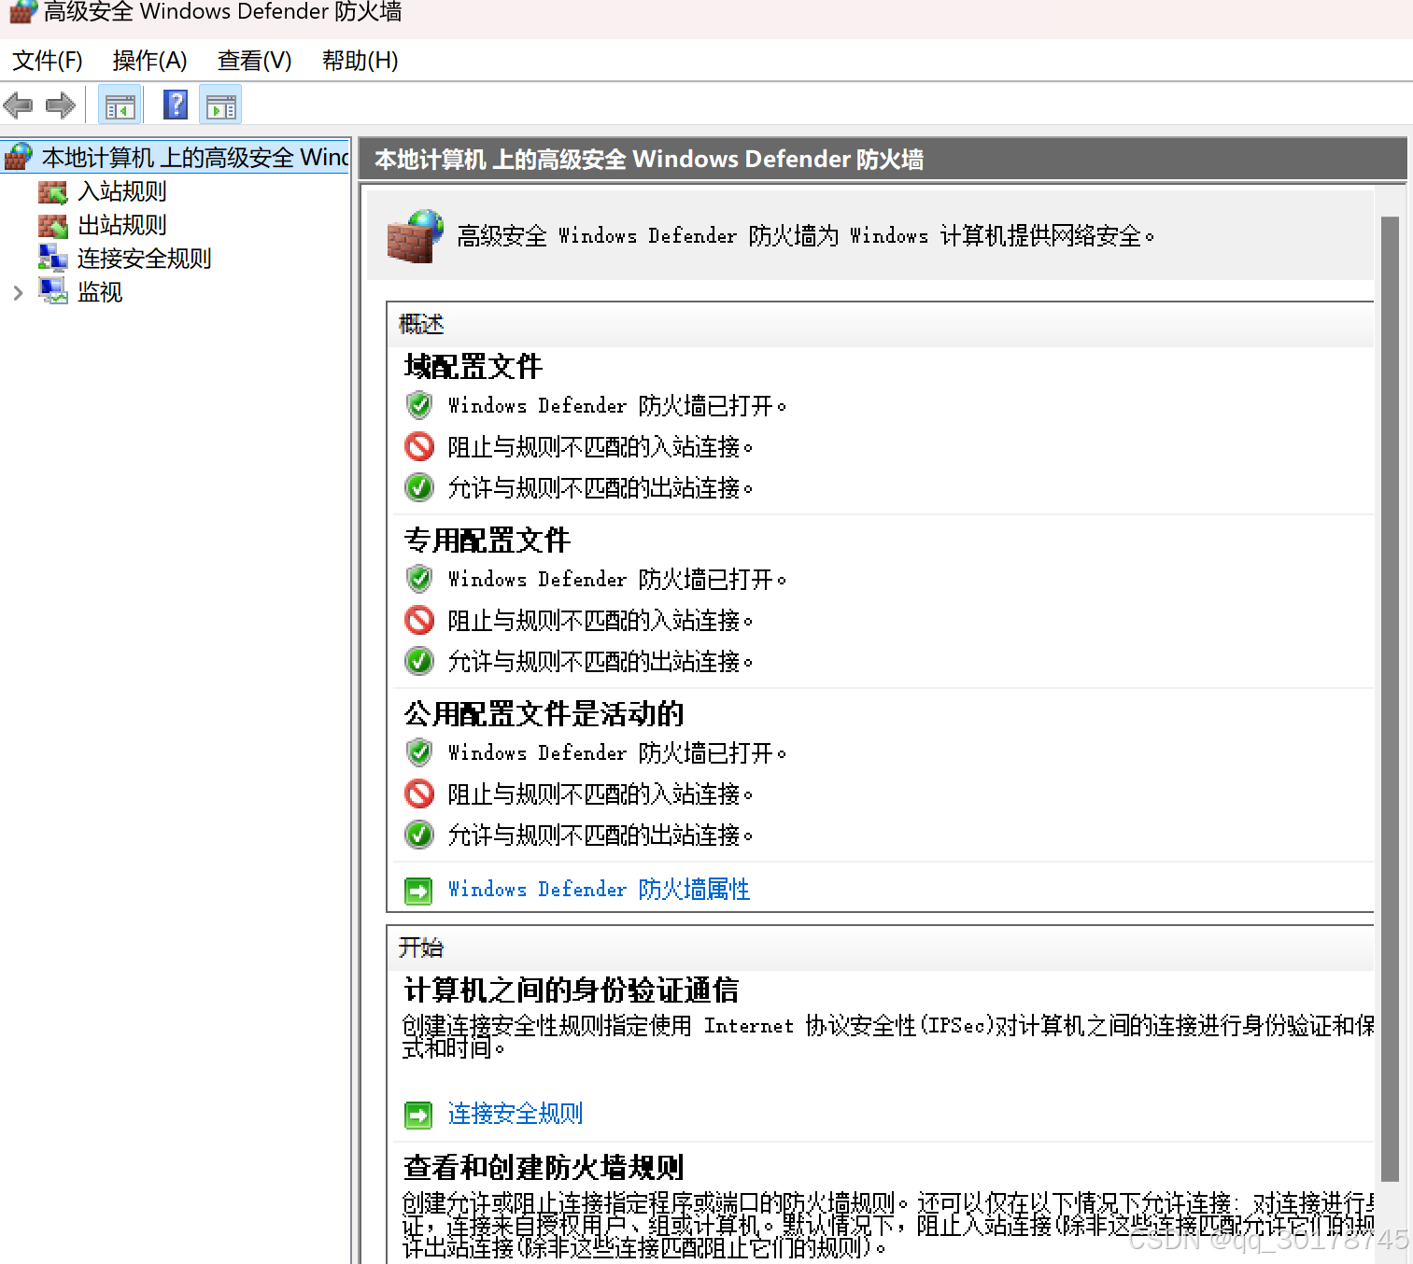Click the firewall icon in the title bar
This screenshot has height=1264, width=1413.
(x=22, y=12)
